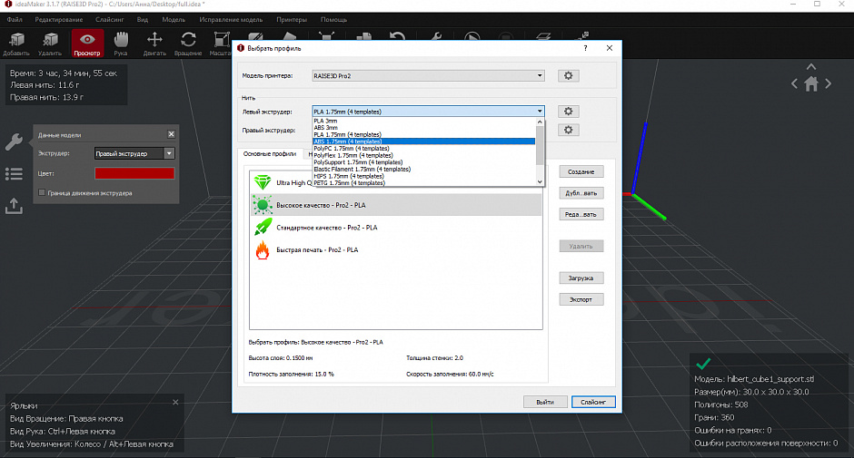Click the wrench icon in left sidebar

(14, 142)
